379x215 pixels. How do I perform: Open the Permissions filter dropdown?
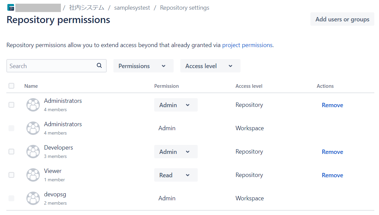(x=143, y=66)
